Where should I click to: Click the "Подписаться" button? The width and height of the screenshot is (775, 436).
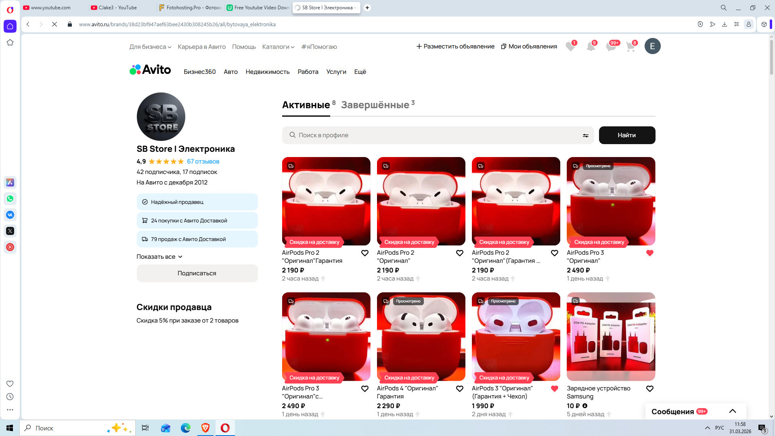pyautogui.click(x=197, y=273)
